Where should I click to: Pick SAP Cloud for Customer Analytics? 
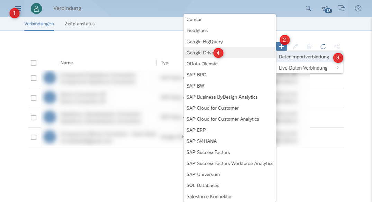(230, 119)
